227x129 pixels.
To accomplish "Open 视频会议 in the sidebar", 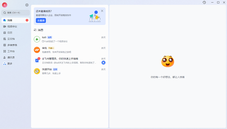I will (16, 26).
